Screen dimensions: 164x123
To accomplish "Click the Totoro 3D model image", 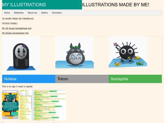I will 74,53.
